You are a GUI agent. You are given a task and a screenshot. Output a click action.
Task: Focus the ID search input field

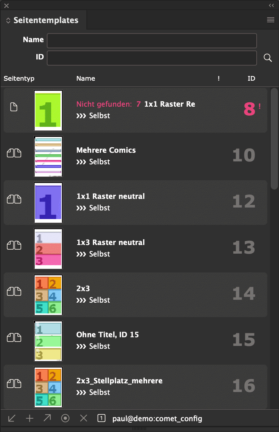pos(152,58)
